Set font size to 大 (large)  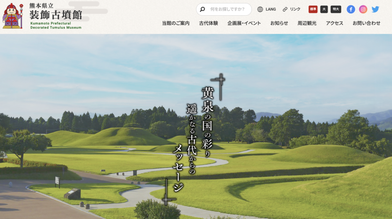tap(324, 9)
